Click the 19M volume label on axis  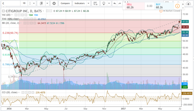point(185,84)
